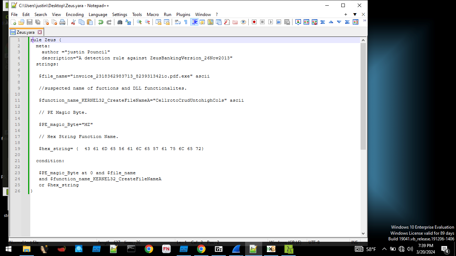
Task: Open the File menu
Action: (14, 15)
